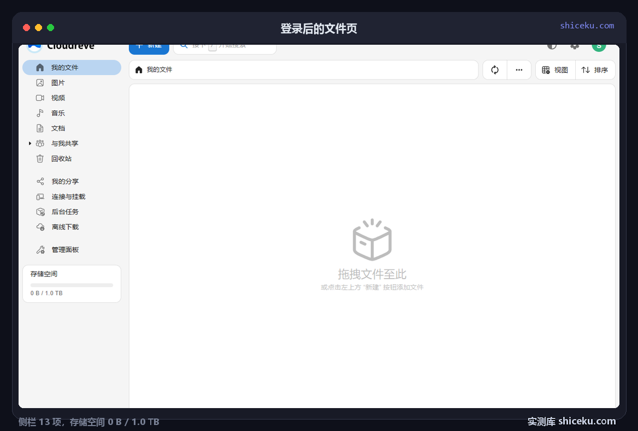Click the empty box drop-zone illustration

tap(372, 240)
